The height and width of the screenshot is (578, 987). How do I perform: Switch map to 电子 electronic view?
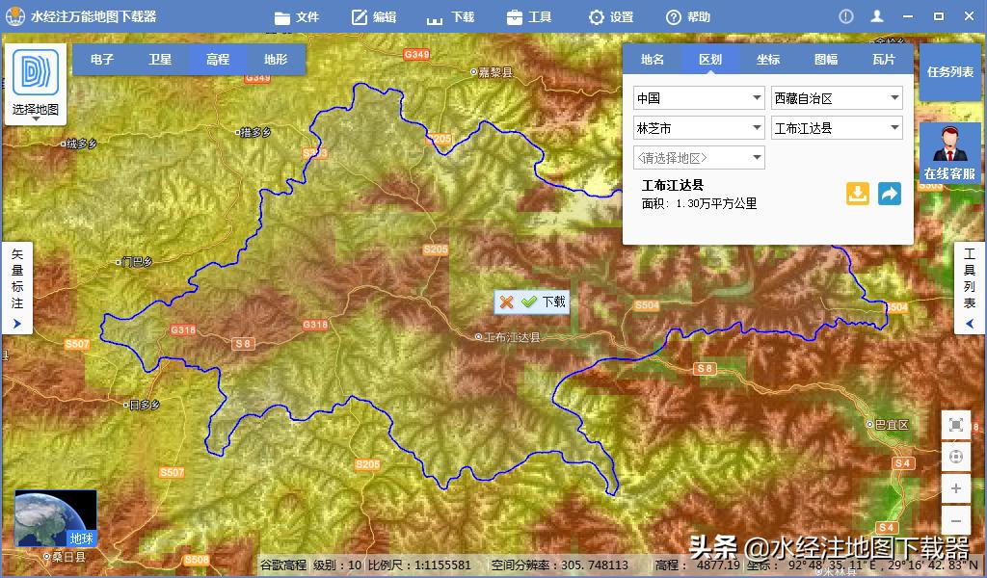pyautogui.click(x=101, y=59)
